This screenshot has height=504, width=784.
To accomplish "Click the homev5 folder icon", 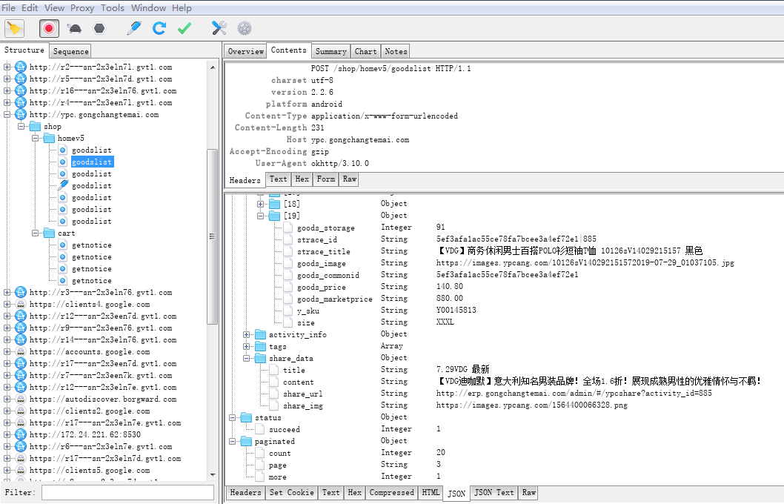I will click(49, 138).
